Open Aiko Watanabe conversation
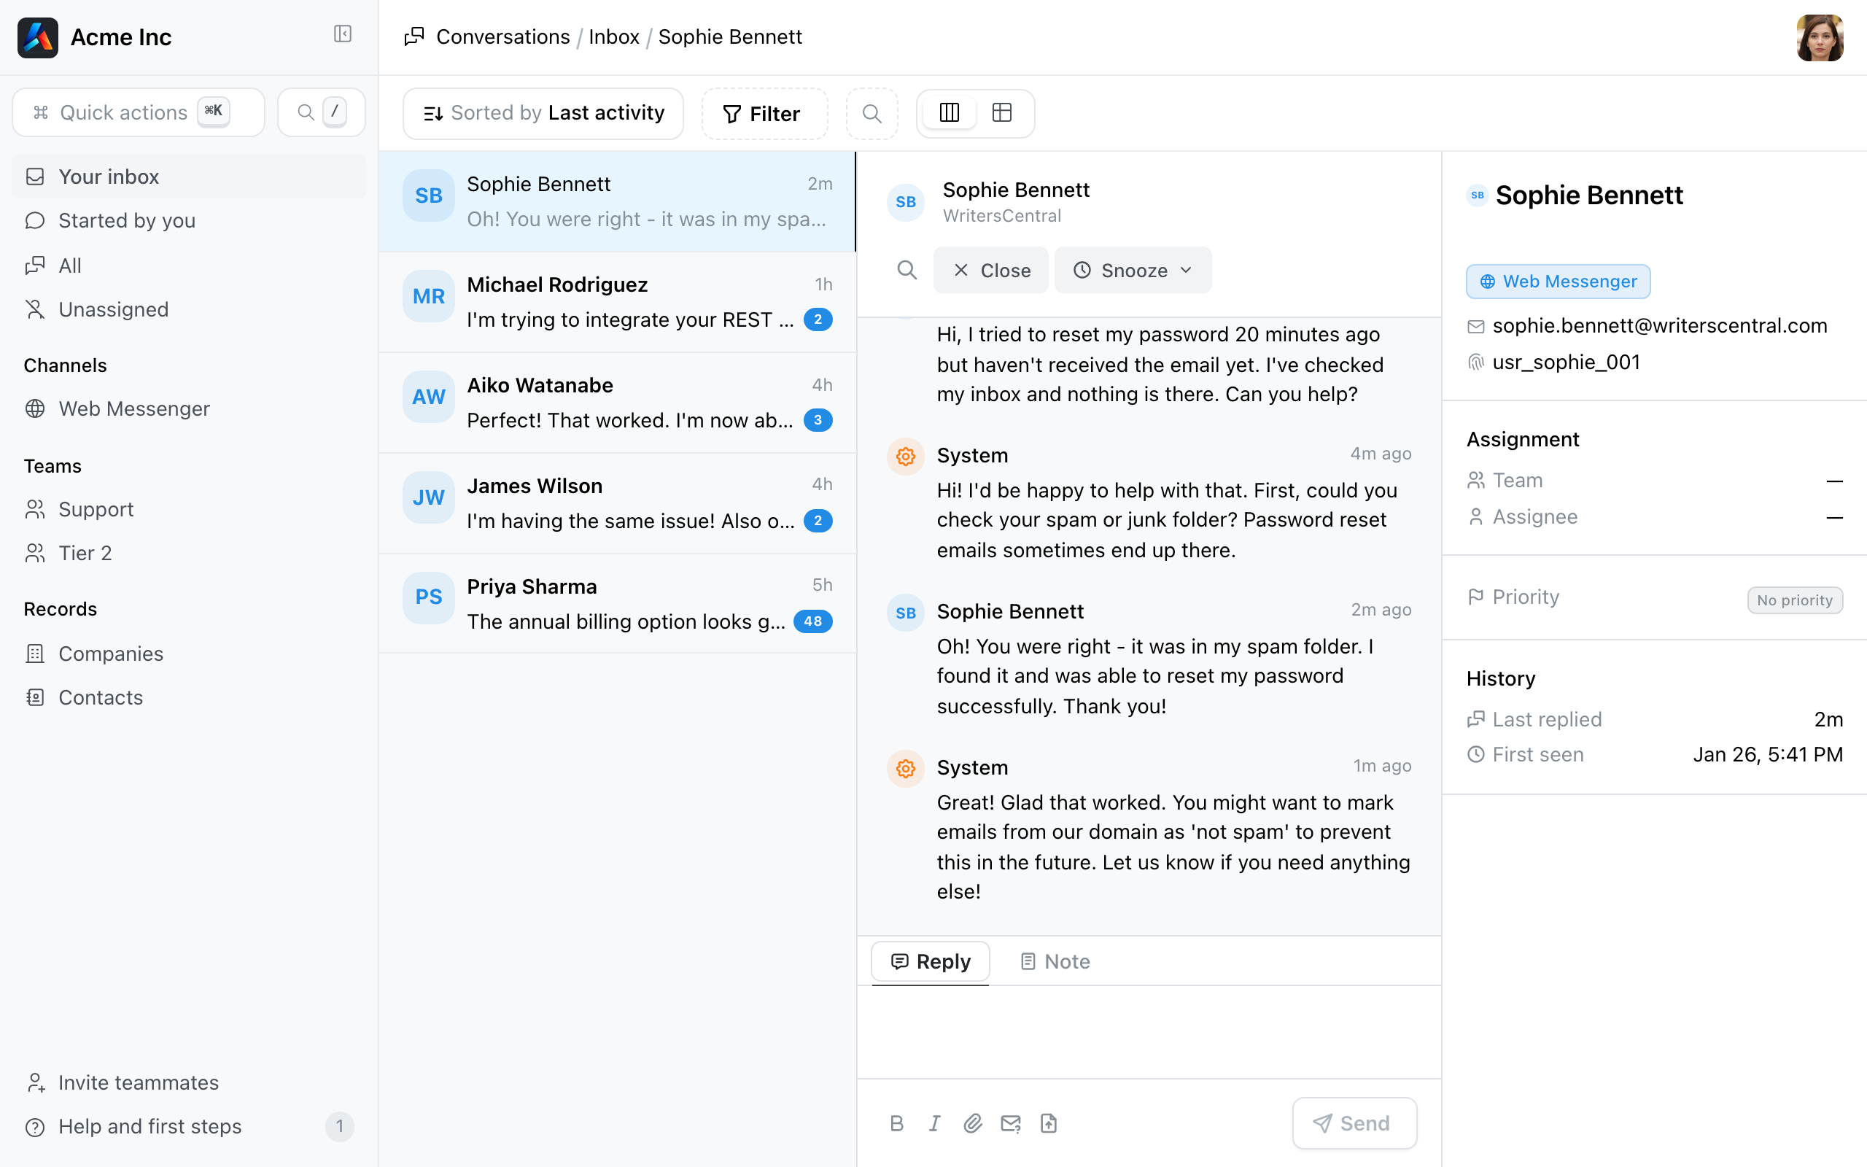 click(x=617, y=402)
